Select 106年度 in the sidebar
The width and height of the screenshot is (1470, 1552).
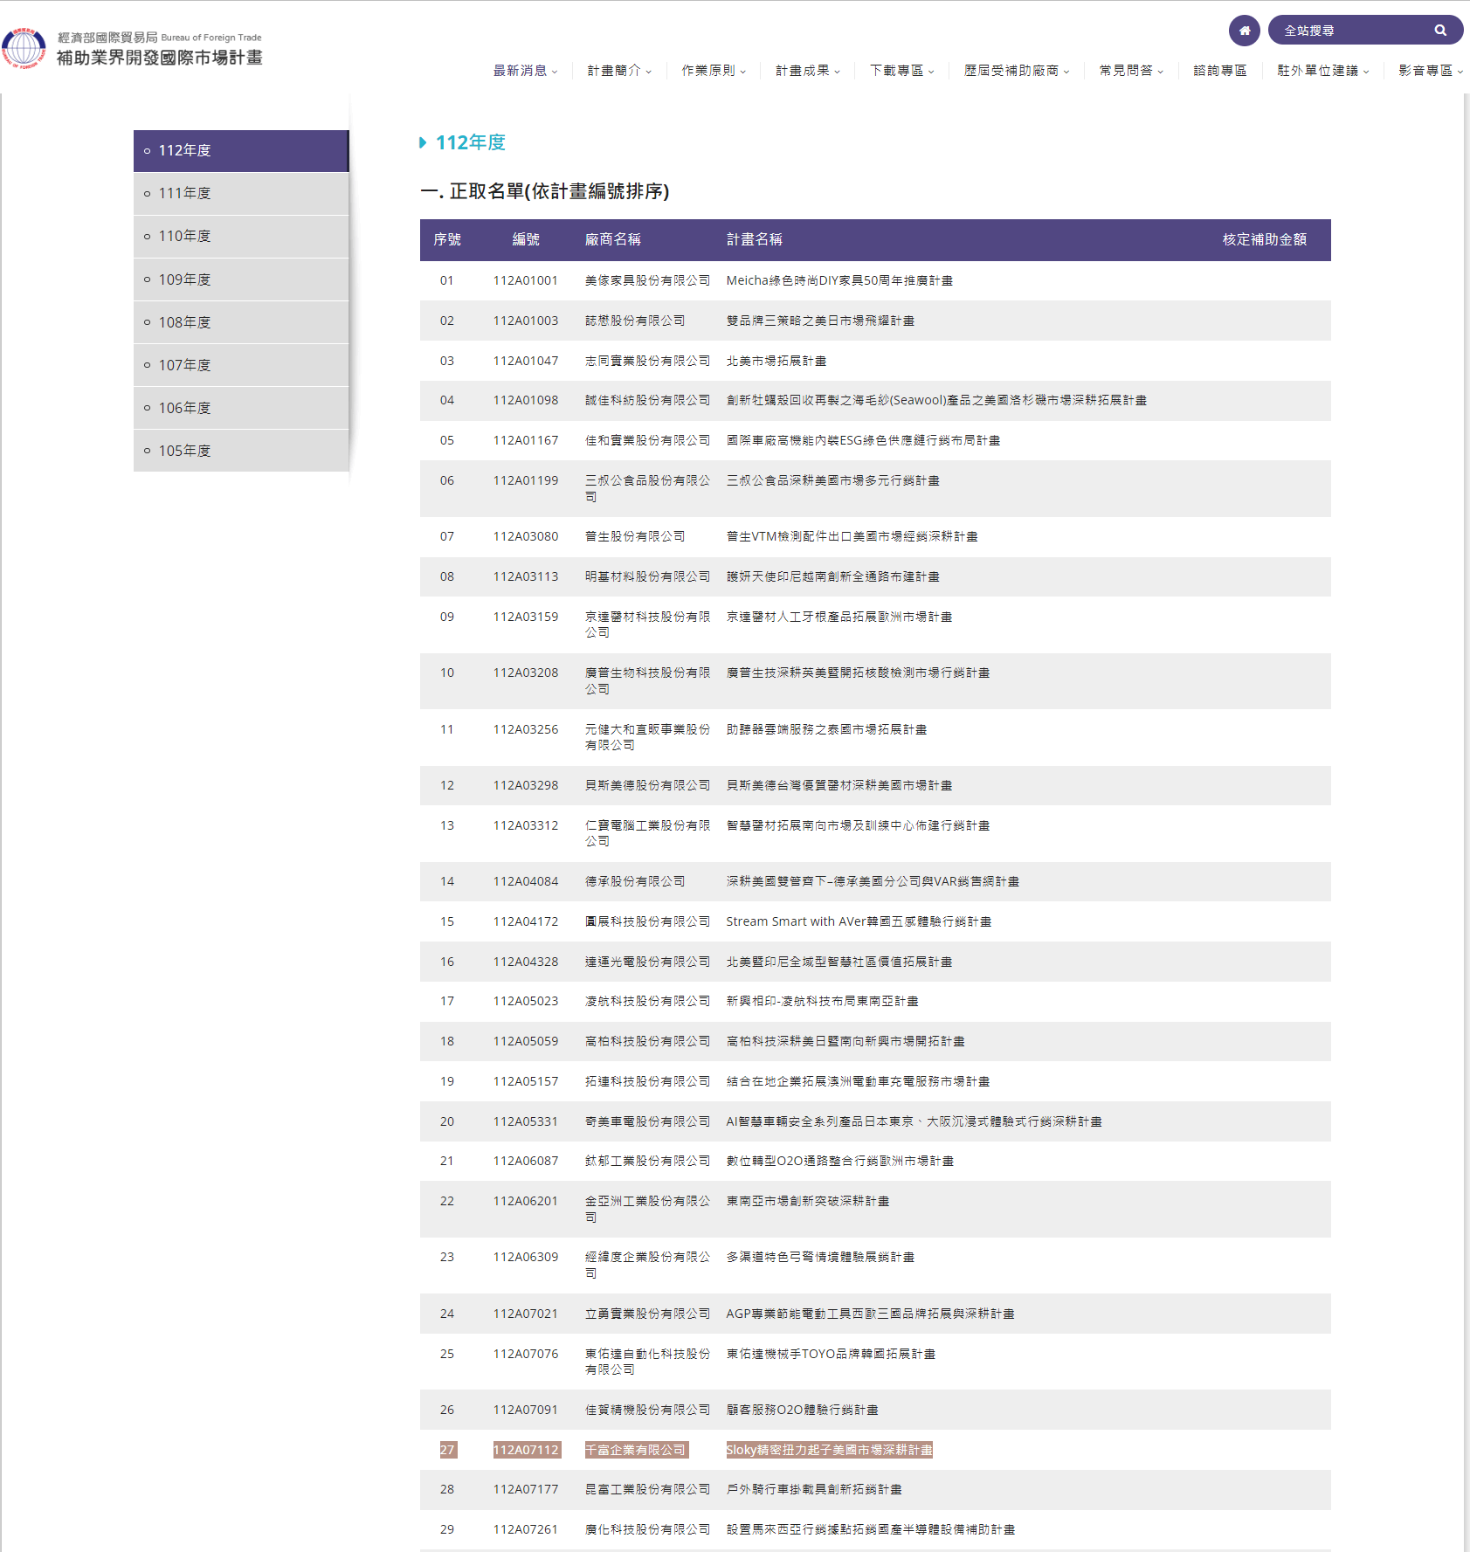point(241,408)
